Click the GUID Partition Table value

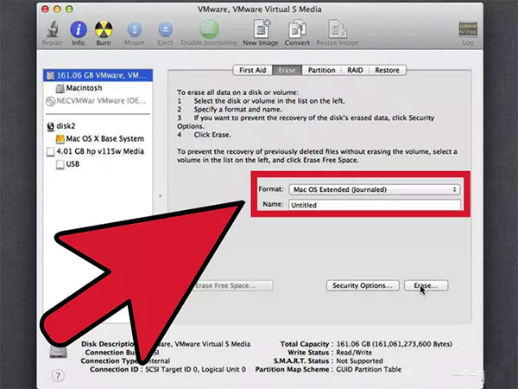369,369
